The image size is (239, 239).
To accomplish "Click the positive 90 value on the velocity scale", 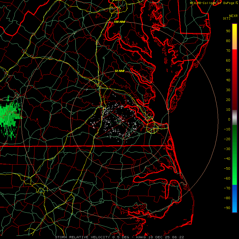I will 228,31.
